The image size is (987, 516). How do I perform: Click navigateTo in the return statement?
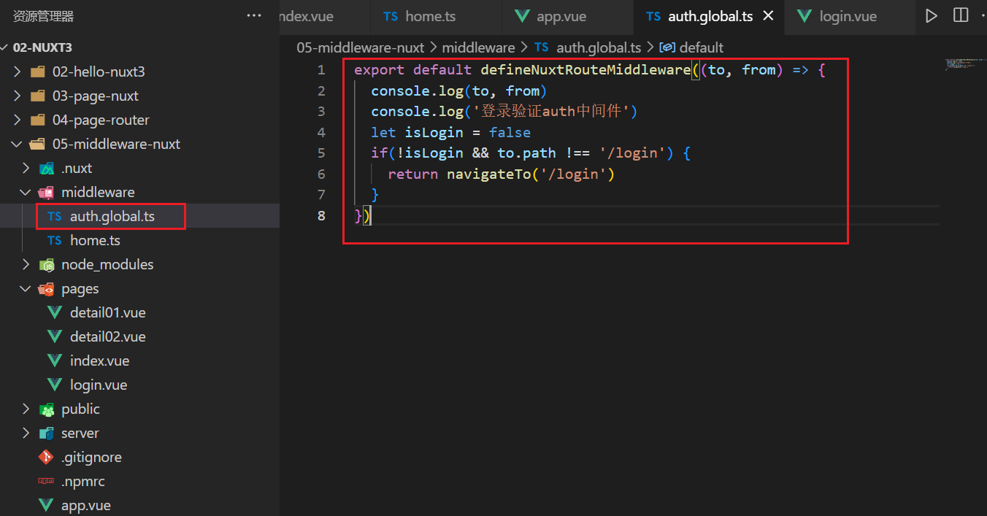[x=489, y=174]
